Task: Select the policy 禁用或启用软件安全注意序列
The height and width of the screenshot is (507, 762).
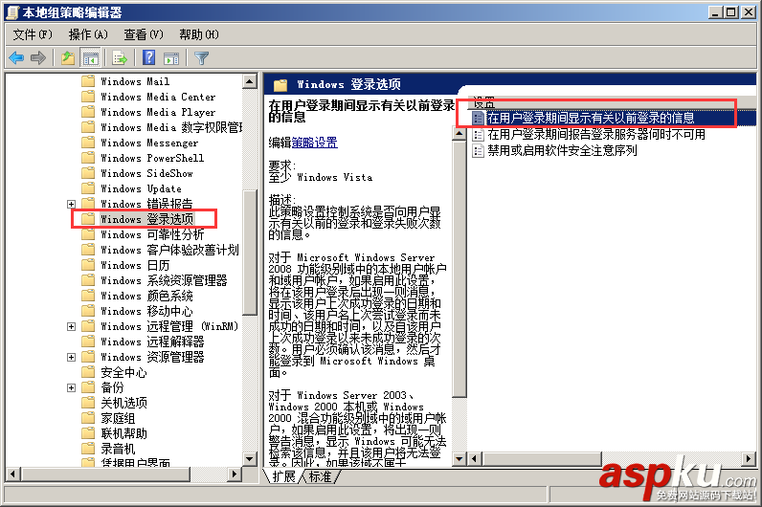Action: pos(562,150)
